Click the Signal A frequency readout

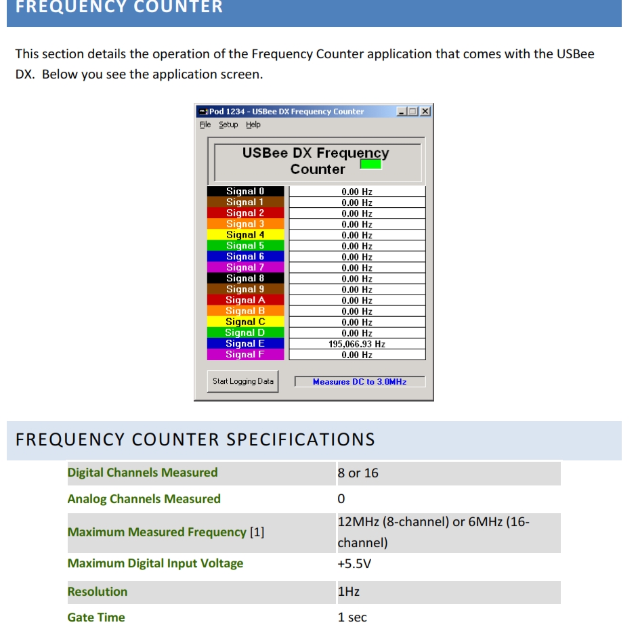pyautogui.click(x=357, y=300)
